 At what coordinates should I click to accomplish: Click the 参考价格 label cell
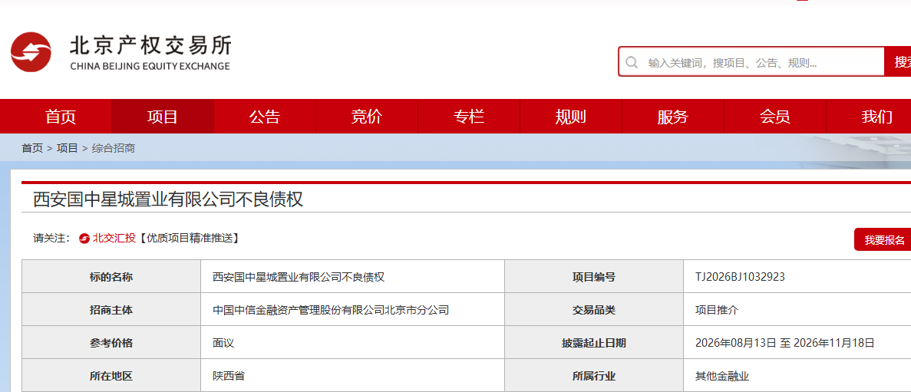pyautogui.click(x=111, y=343)
